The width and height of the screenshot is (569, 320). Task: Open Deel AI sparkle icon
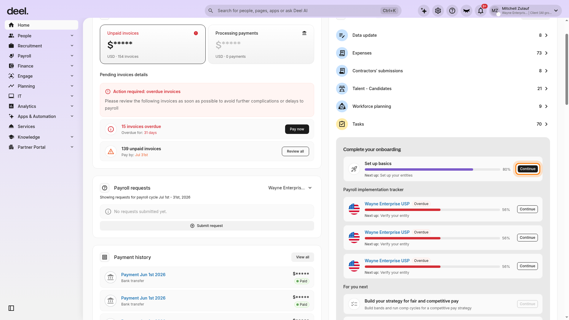point(424,11)
